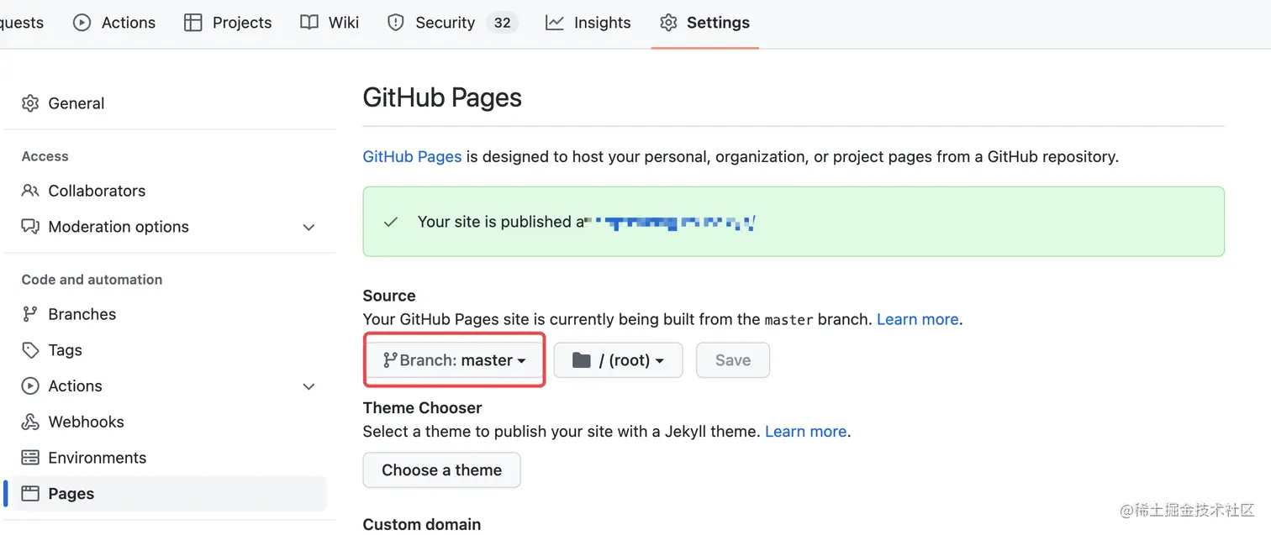
Task: Open the / (root) folder dropdown
Action: tap(618, 360)
